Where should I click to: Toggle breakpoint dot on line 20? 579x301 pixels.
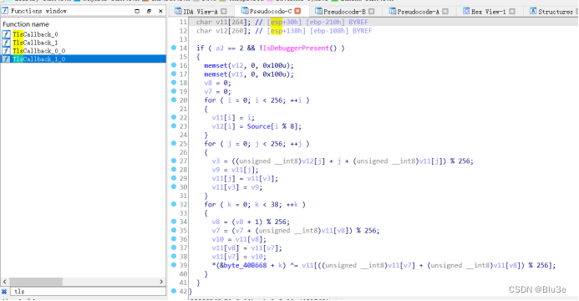(174, 99)
